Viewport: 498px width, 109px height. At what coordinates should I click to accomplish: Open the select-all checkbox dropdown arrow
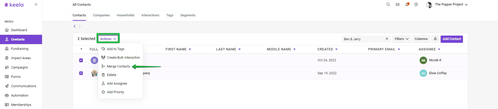tap(81, 49)
